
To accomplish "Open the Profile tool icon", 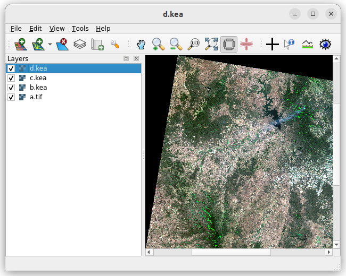I will [x=307, y=44].
